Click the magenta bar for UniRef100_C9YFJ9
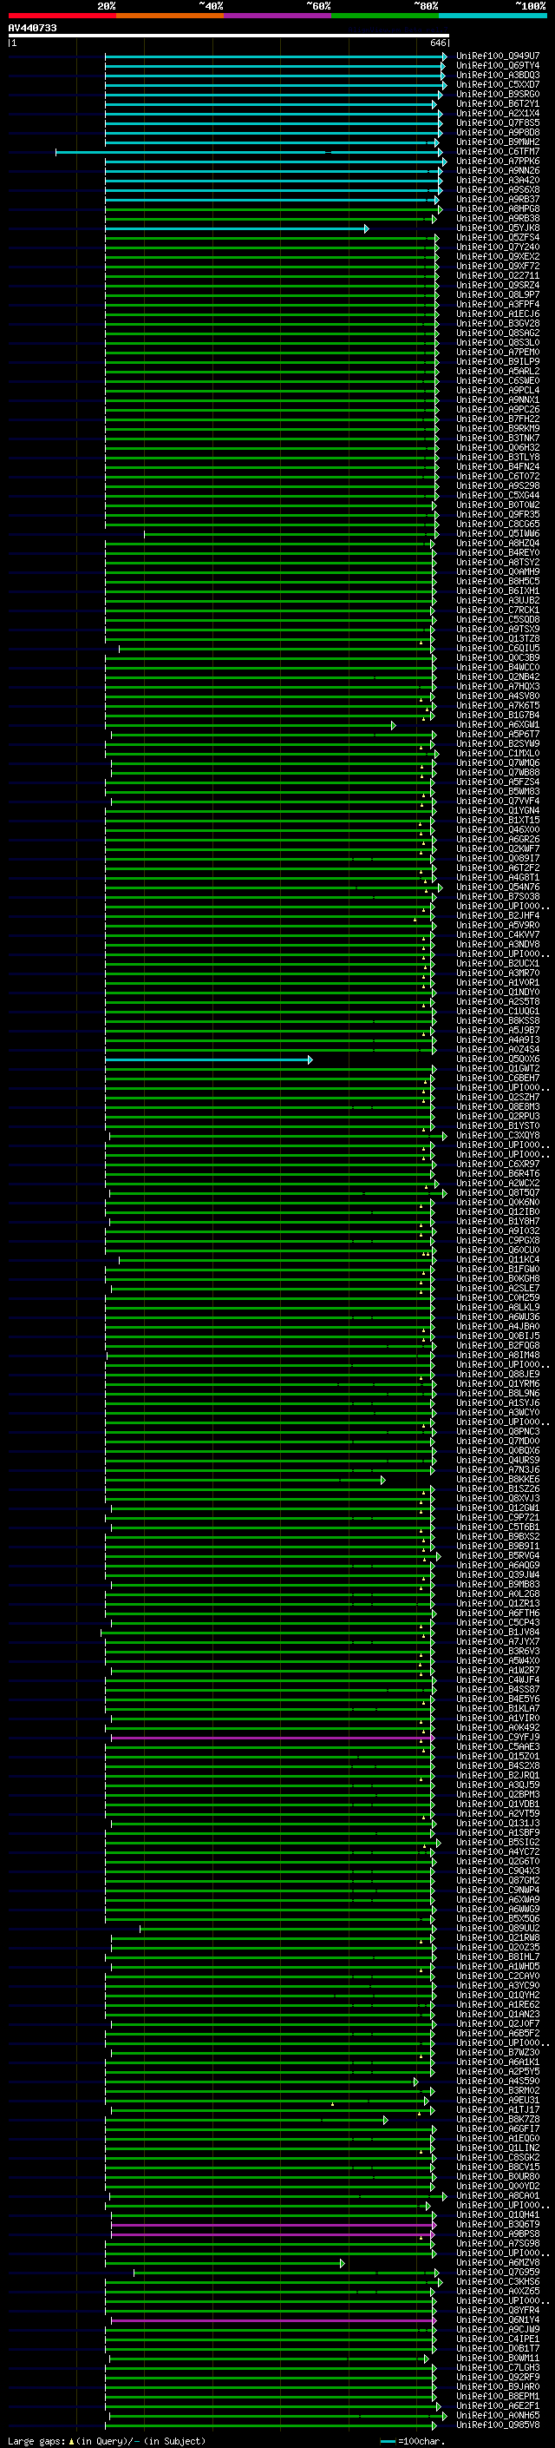 click(x=272, y=1737)
